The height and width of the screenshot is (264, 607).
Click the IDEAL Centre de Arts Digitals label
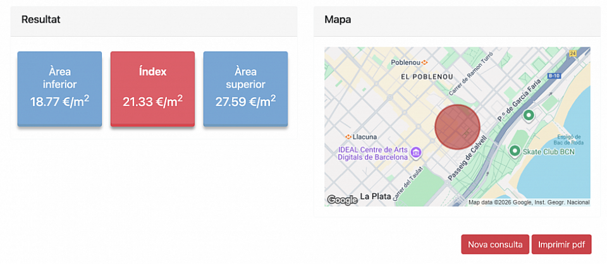tap(372, 153)
